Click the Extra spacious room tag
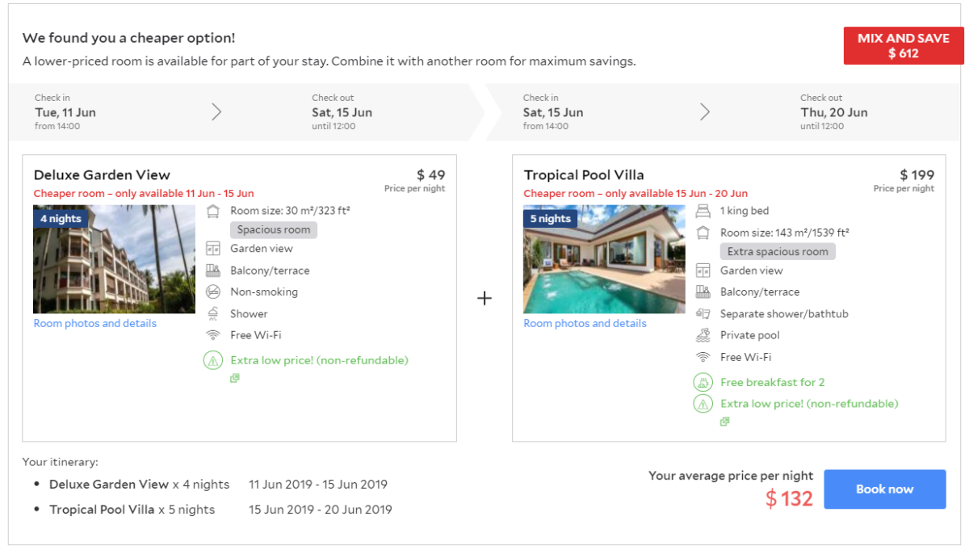Viewport: 969px width, 550px height. click(778, 251)
